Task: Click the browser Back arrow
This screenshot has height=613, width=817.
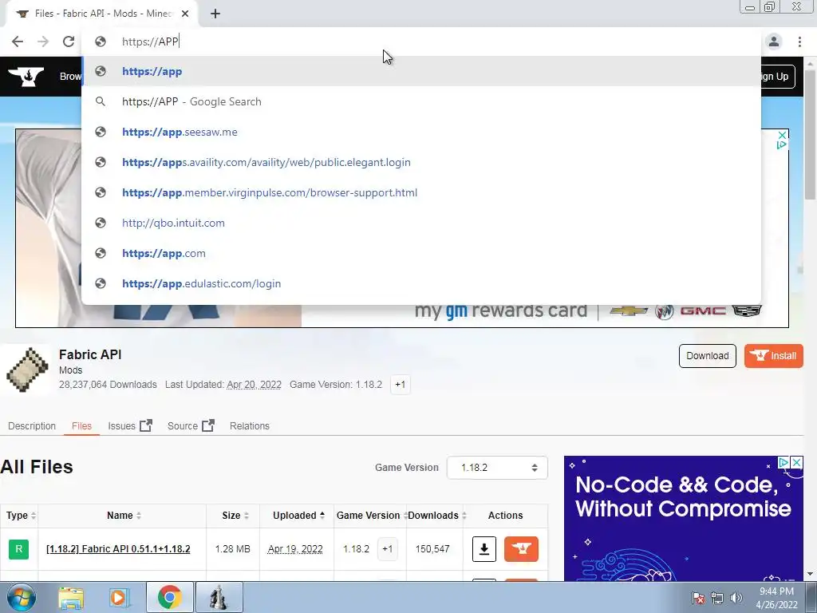Action: point(18,42)
